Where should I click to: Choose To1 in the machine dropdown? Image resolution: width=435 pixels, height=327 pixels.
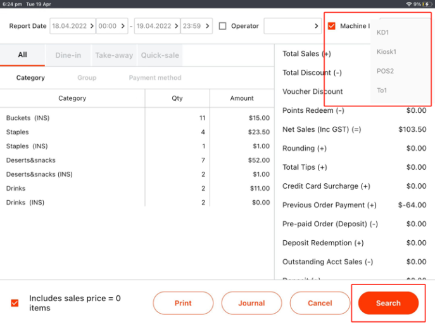[382, 91]
